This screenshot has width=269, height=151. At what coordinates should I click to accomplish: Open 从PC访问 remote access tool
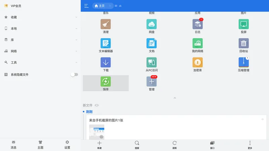[152, 64]
